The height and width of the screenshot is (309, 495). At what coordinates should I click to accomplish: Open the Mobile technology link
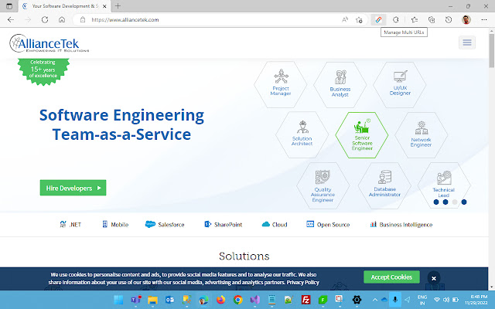[115, 225]
